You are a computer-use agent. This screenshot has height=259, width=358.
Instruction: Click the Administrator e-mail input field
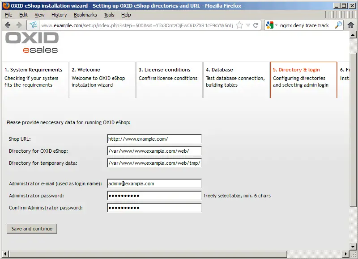[x=154, y=184]
